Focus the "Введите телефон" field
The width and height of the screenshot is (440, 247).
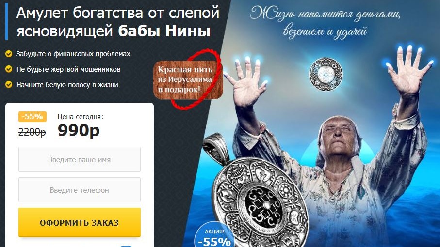point(80,190)
